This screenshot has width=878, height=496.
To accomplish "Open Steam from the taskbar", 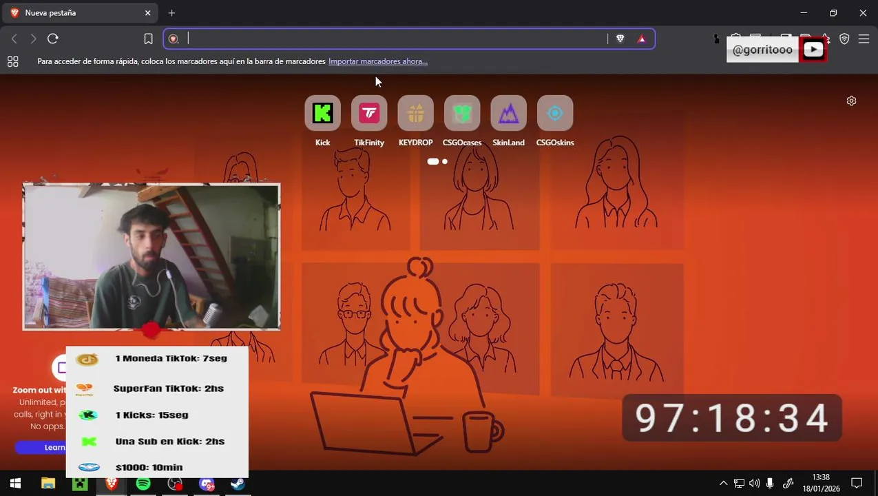I will tap(238, 484).
